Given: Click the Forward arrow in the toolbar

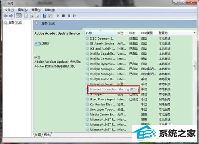Looking at the screenshot, I should pos(11,16).
